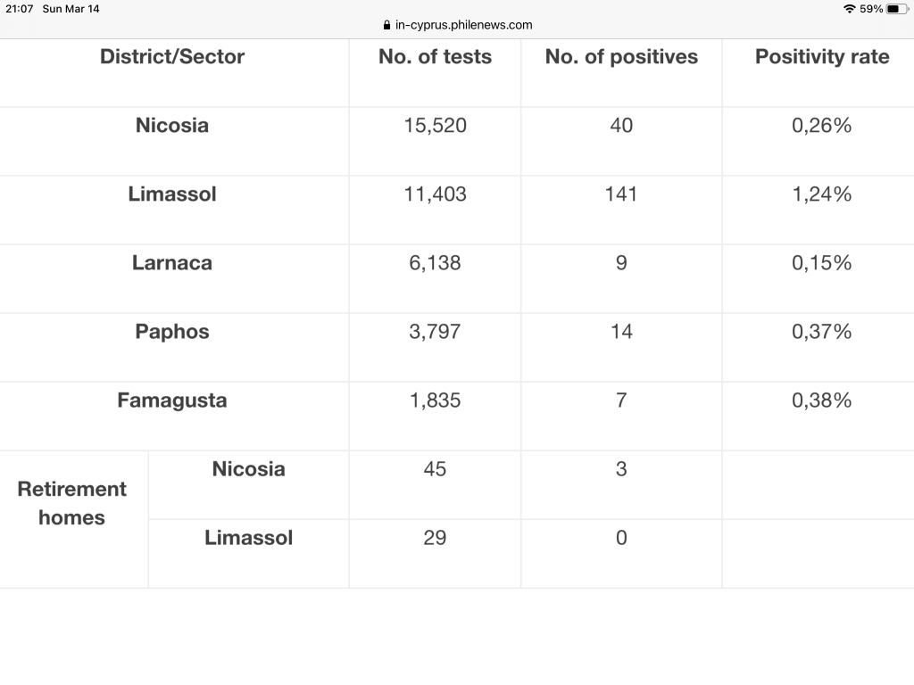
Task: Tap the 59% battery percentage text
Action: coord(871,9)
